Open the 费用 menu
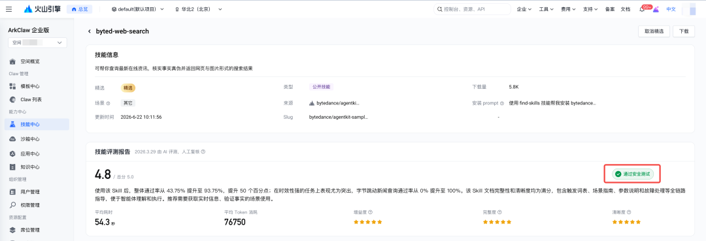 coord(568,9)
